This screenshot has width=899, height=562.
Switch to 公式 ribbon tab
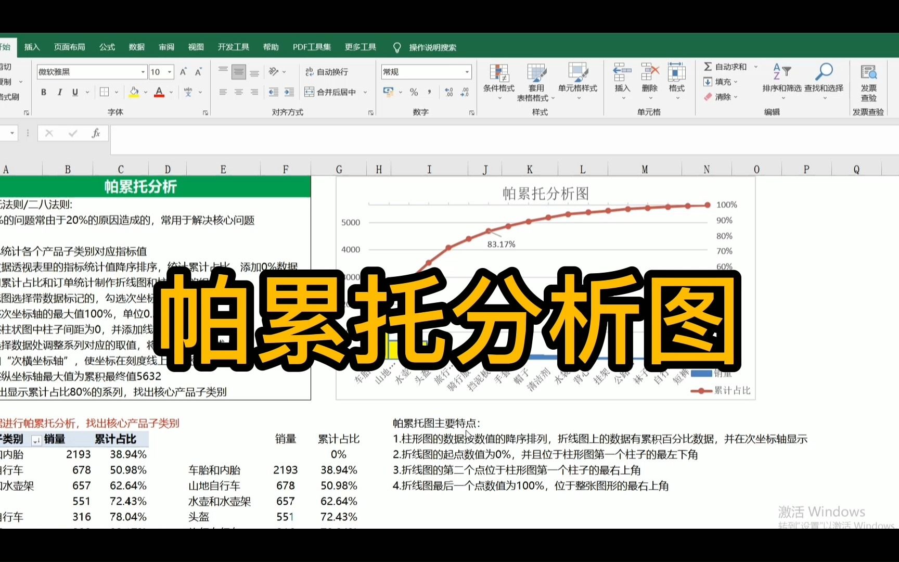point(107,47)
